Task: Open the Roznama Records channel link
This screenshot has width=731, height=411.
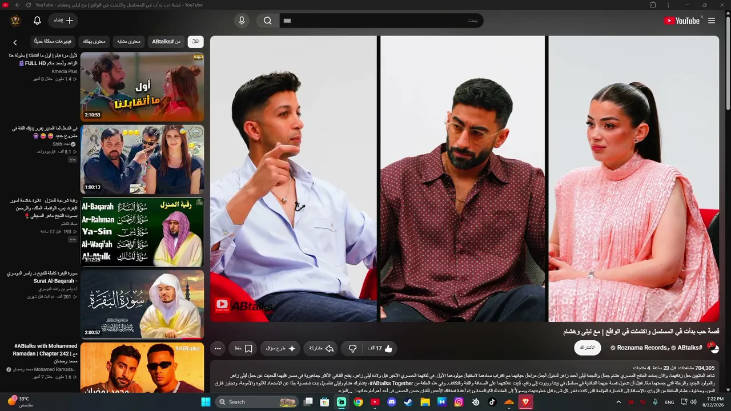Action: 642,348
